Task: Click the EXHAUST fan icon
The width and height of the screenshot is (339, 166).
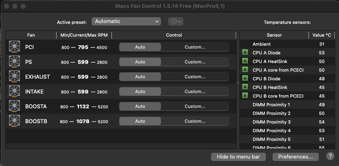Action: (x=14, y=77)
